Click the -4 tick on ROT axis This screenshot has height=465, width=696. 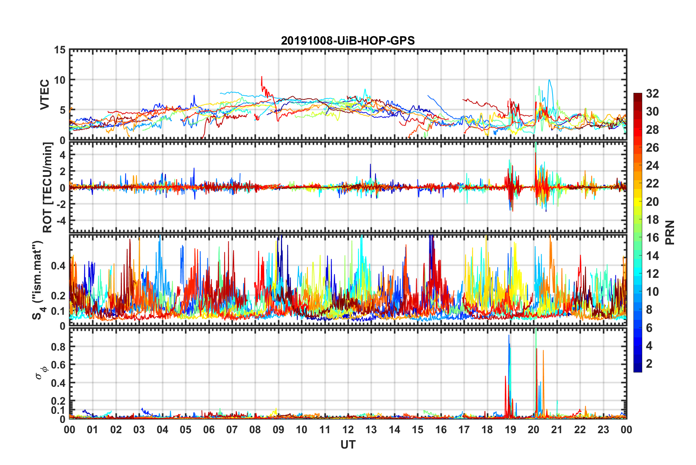[x=61, y=221]
